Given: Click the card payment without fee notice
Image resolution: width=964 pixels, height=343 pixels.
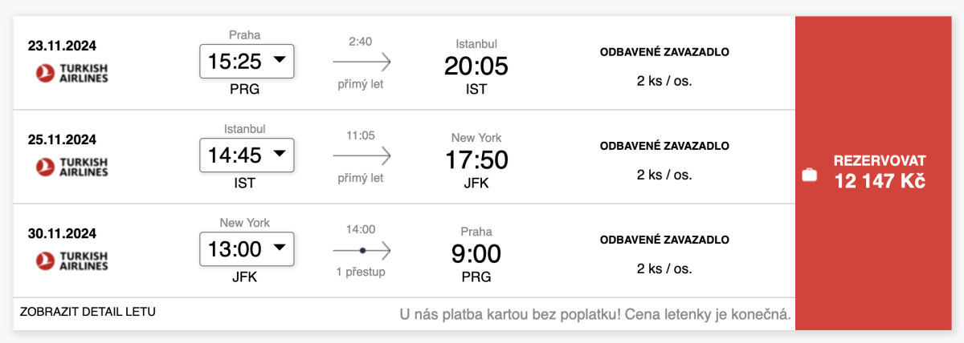Looking at the screenshot, I should [595, 314].
